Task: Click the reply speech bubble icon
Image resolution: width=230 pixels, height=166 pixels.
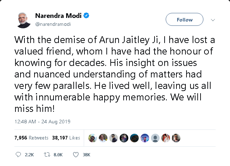Action: point(19,155)
